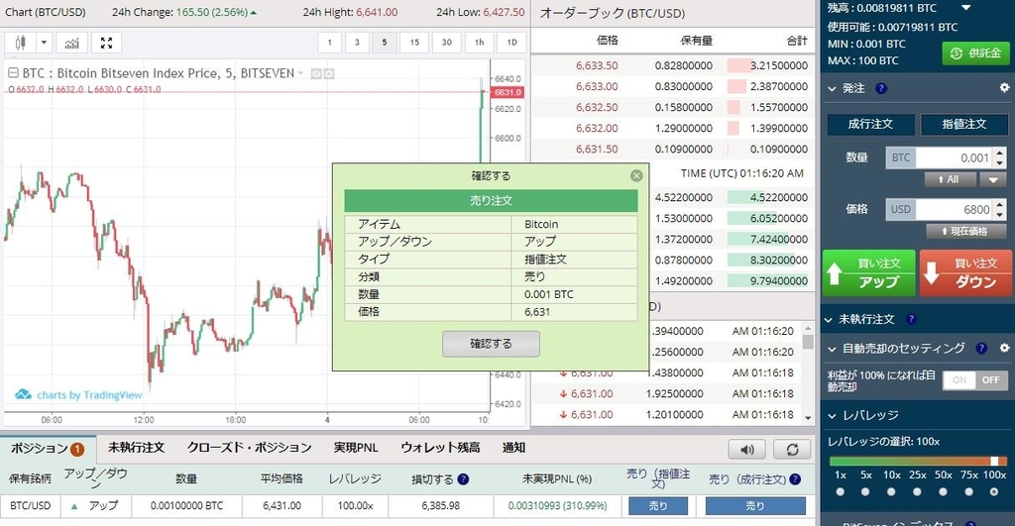Open the ポジション tab
1015x526 pixels.
point(48,449)
